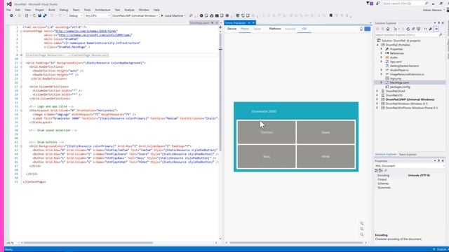Start debugging on Local Machine
This screenshot has height=252, width=449.
pyautogui.click(x=173, y=15)
